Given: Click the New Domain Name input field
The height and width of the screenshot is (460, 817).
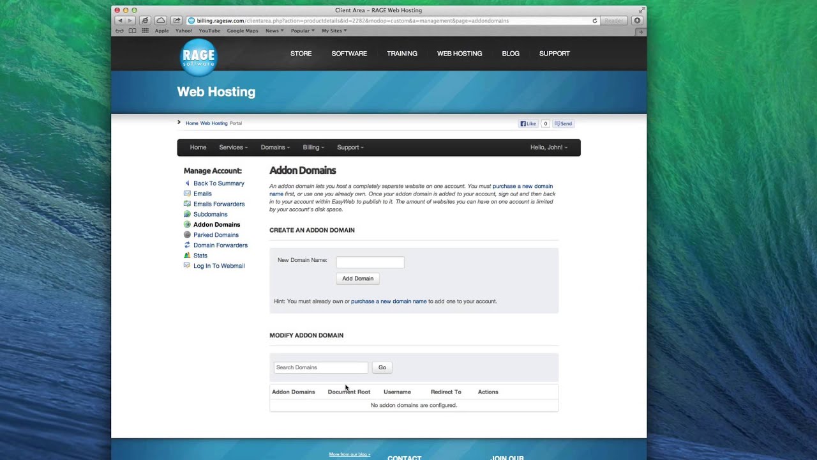Looking at the screenshot, I should pos(370,262).
